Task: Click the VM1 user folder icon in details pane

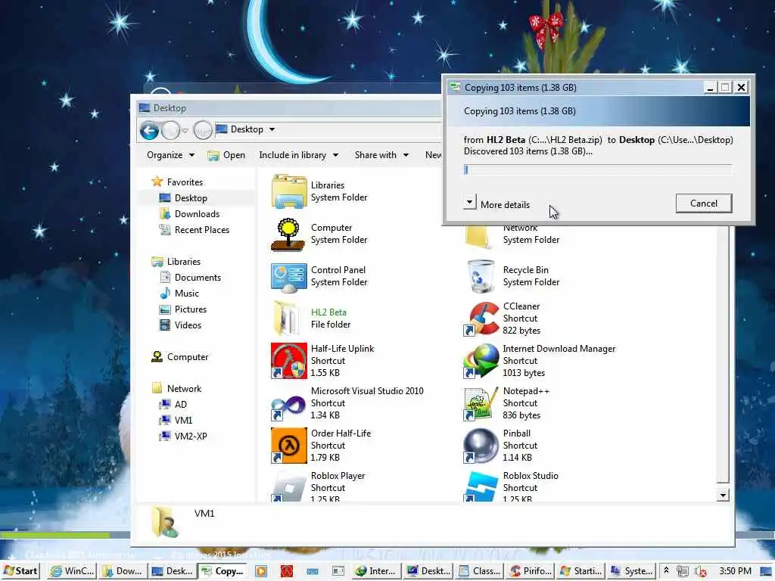Action: coord(164,522)
